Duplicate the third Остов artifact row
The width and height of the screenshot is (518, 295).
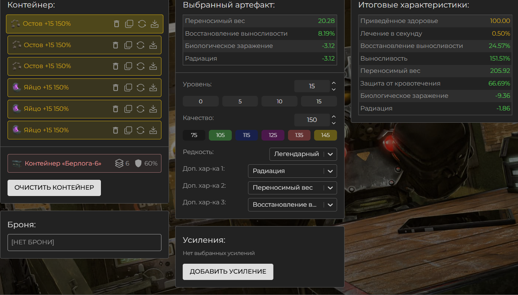coord(128,66)
